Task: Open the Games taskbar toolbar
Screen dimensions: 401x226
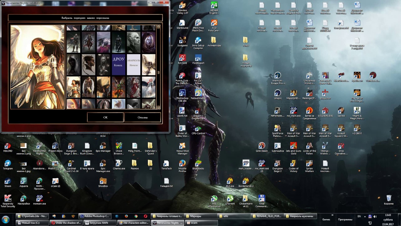Action: (x=326, y=219)
